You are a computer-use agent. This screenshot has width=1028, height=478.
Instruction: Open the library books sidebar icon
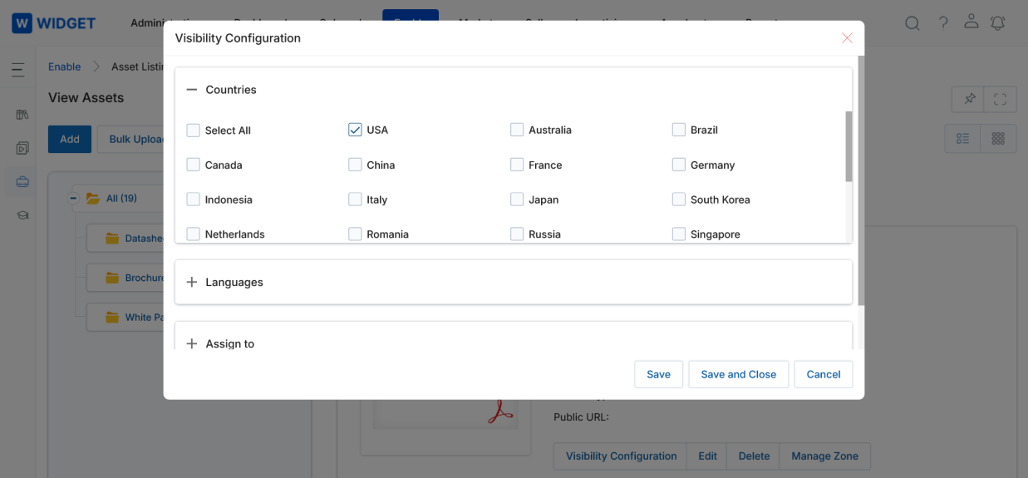(22, 115)
